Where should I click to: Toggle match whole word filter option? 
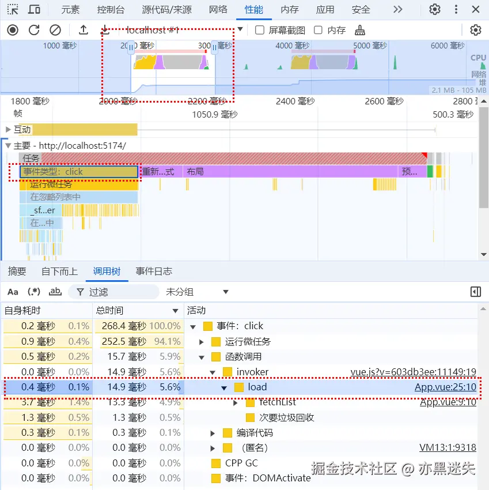point(55,292)
